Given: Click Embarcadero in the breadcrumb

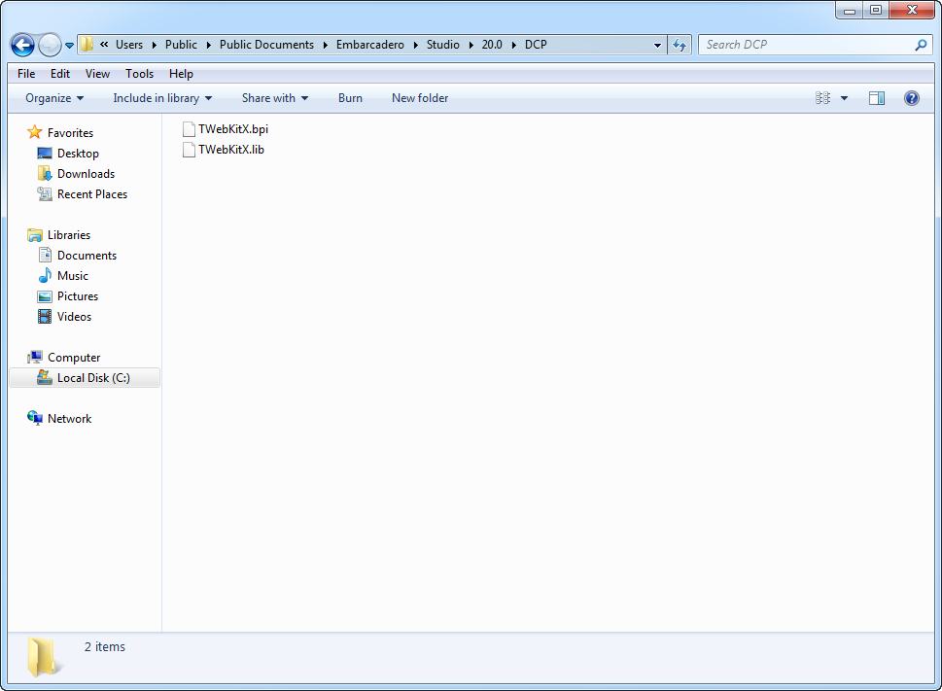Looking at the screenshot, I should (370, 45).
